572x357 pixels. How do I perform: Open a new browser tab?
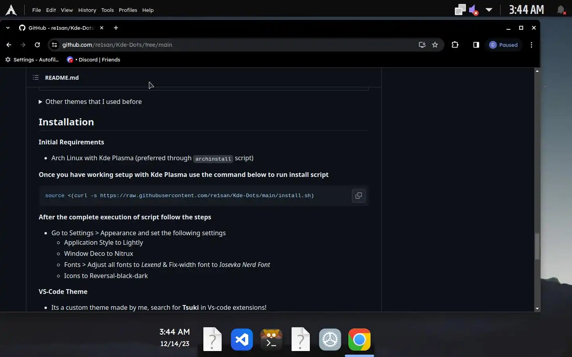click(x=116, y=28)
